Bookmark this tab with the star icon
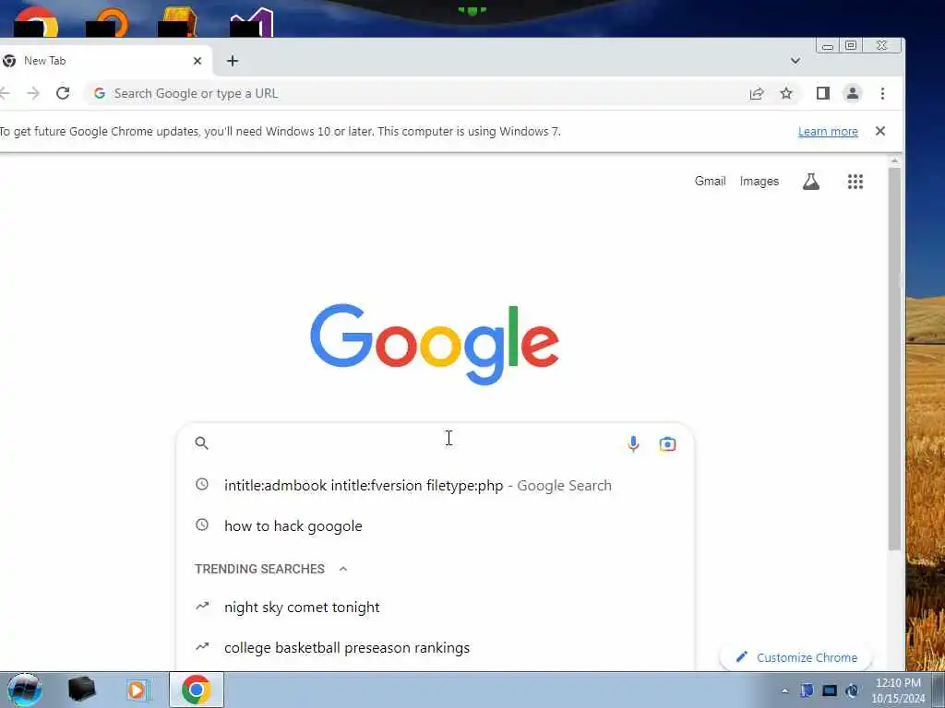 pos(786,93)
